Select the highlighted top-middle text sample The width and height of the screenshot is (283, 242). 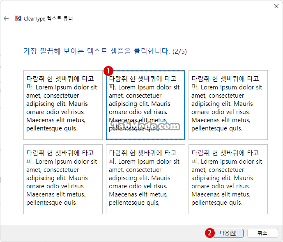coord(145,105)
